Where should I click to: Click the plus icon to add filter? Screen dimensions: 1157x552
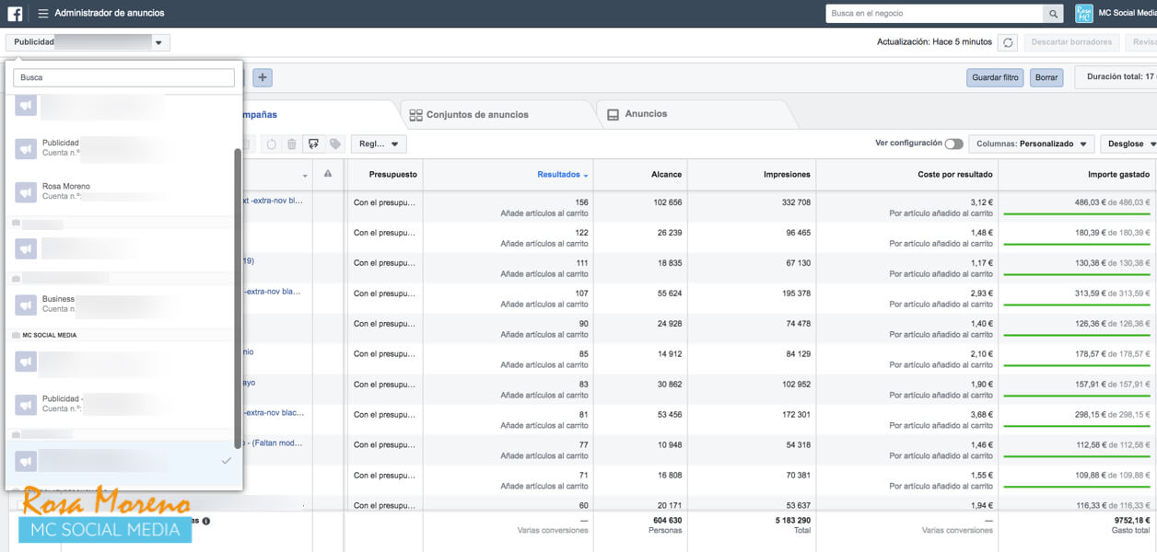point(263,78)
